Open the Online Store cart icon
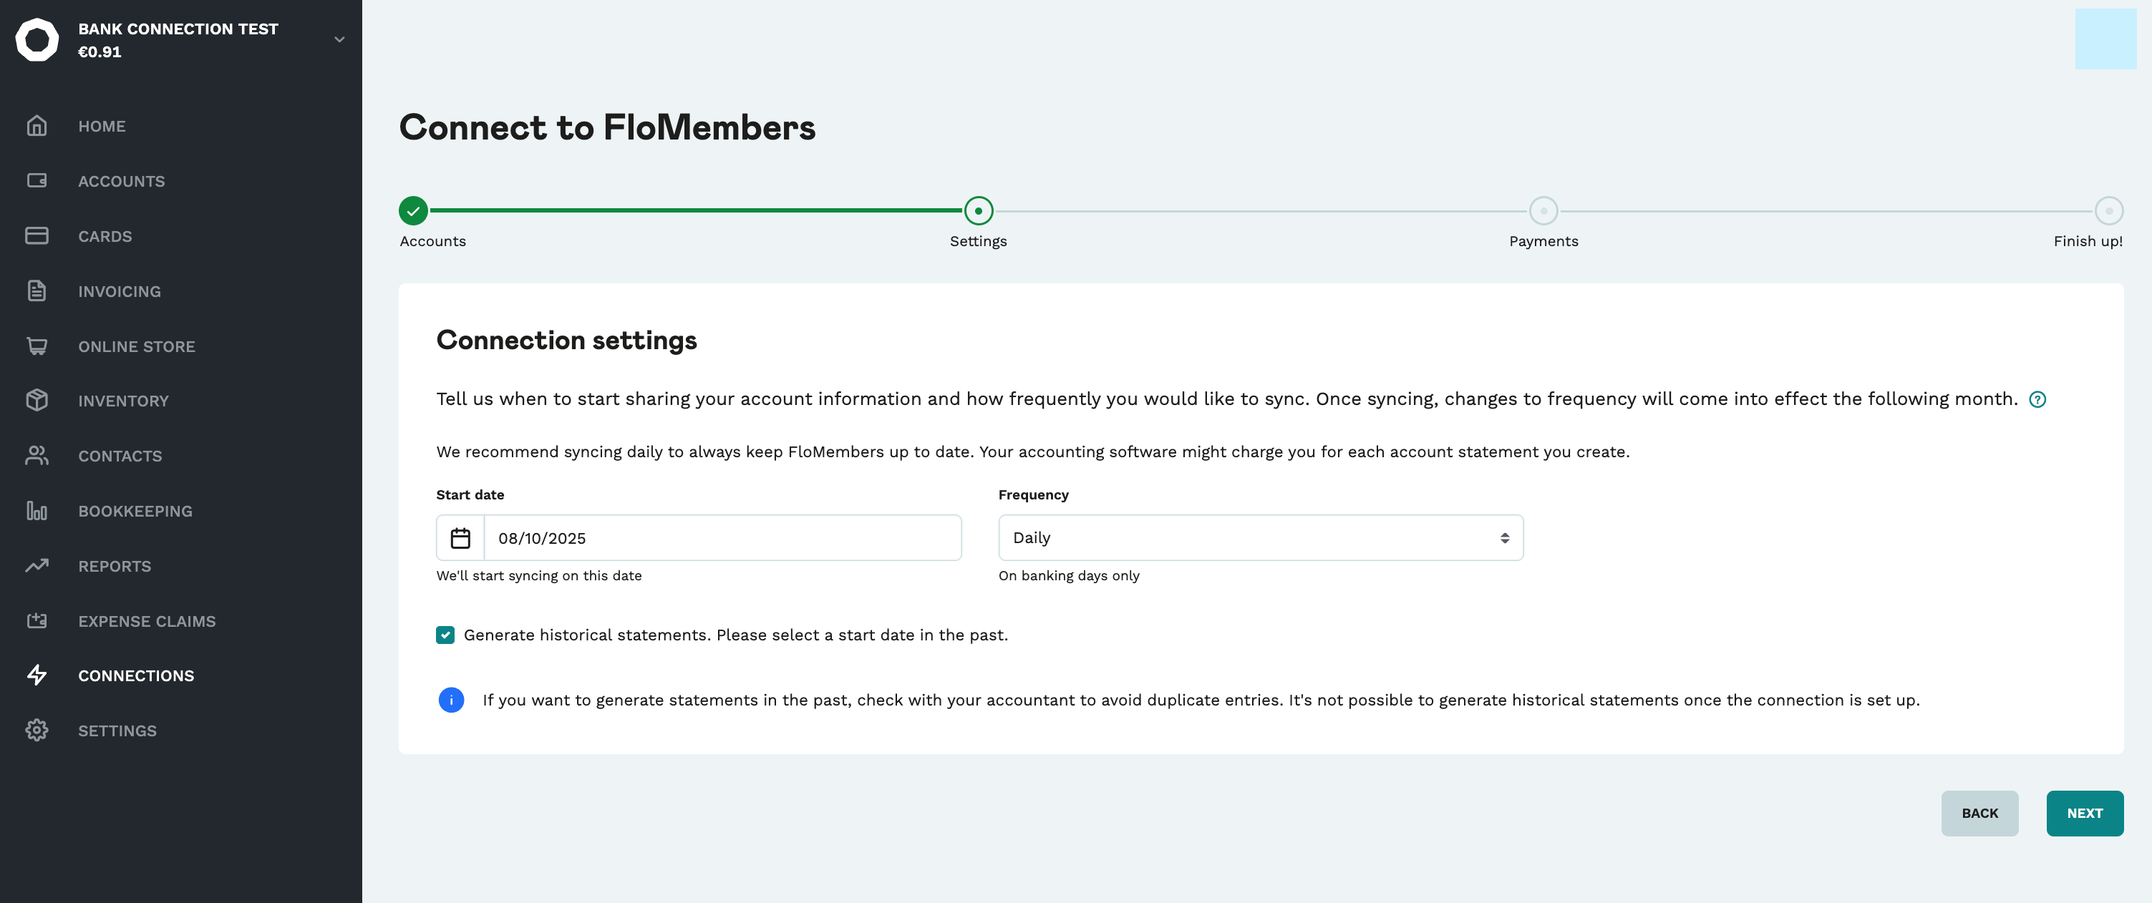Viewport: 2152px width, 903px height. (37, 346)
